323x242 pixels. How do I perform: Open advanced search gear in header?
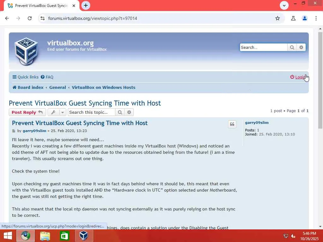pos(301,47)
